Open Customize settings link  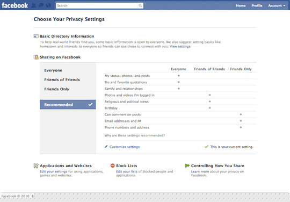(125, 147)
